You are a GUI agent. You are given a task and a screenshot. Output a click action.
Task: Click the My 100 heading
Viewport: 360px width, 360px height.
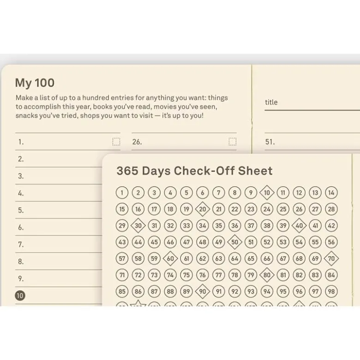(x=35, y=83)
